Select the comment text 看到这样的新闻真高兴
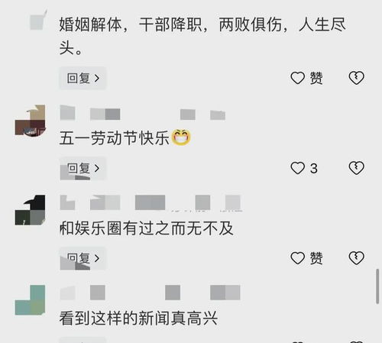 coord(138,319)
